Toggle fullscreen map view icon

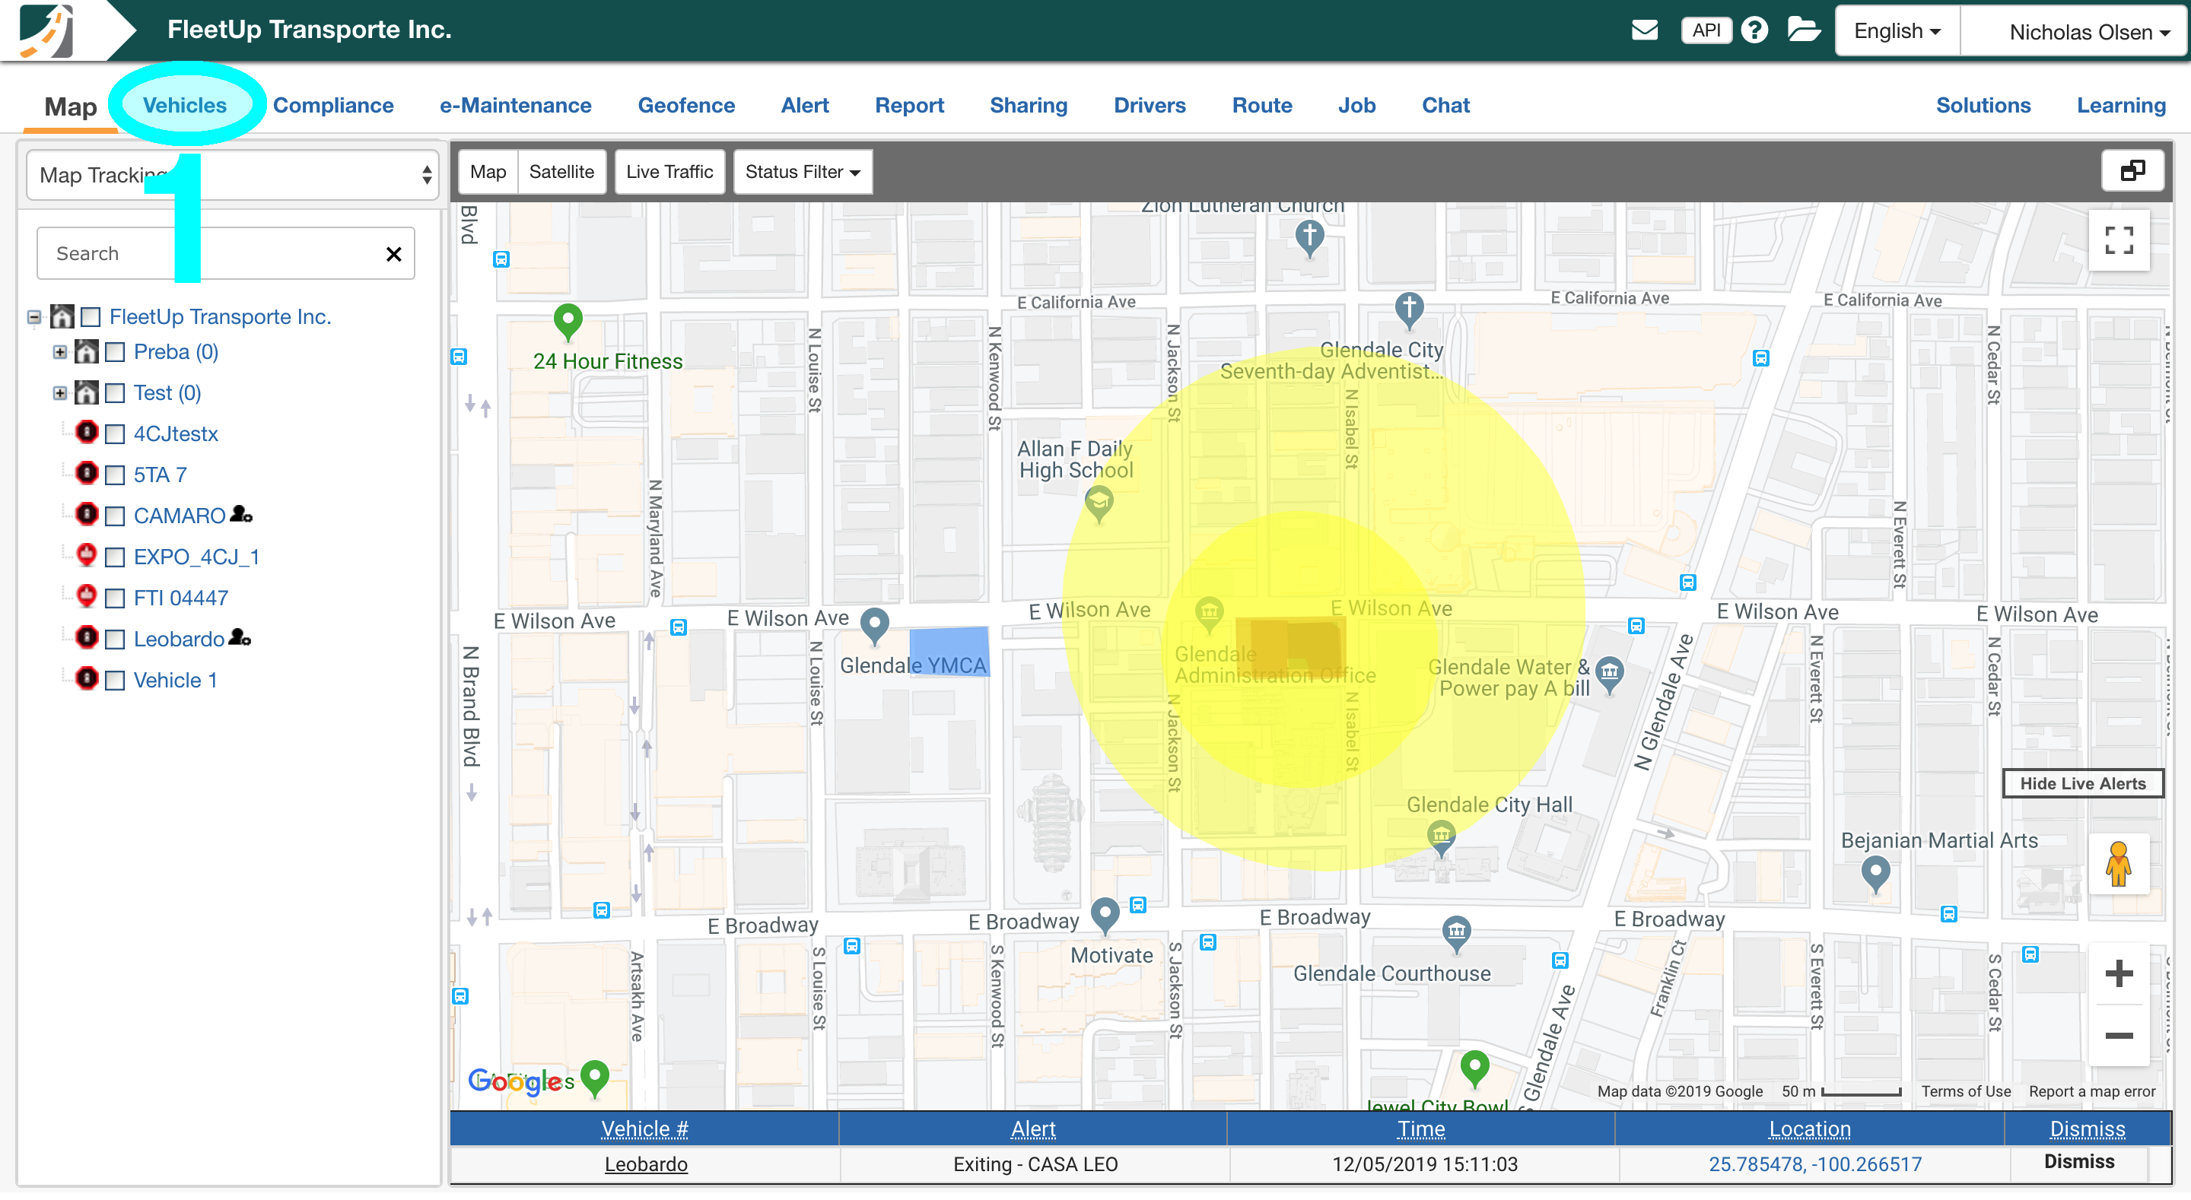tap(2118, 240)
